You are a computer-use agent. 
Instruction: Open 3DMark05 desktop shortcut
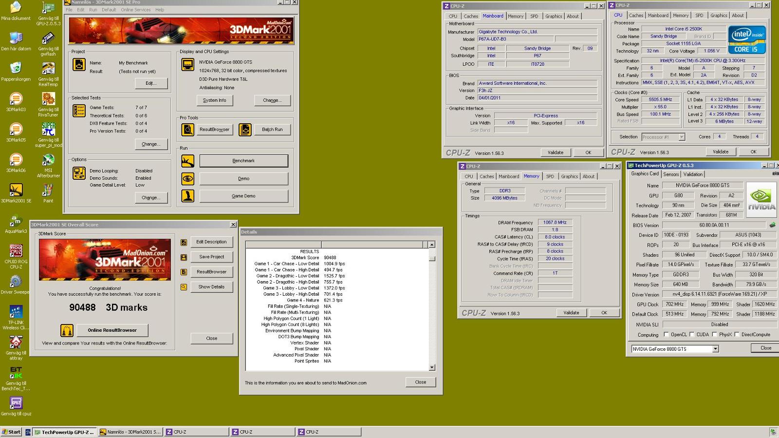16,133
